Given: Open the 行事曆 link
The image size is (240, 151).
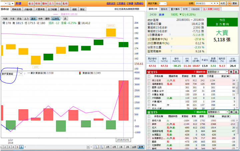Looking at the screenshot, I should point(130,4).
